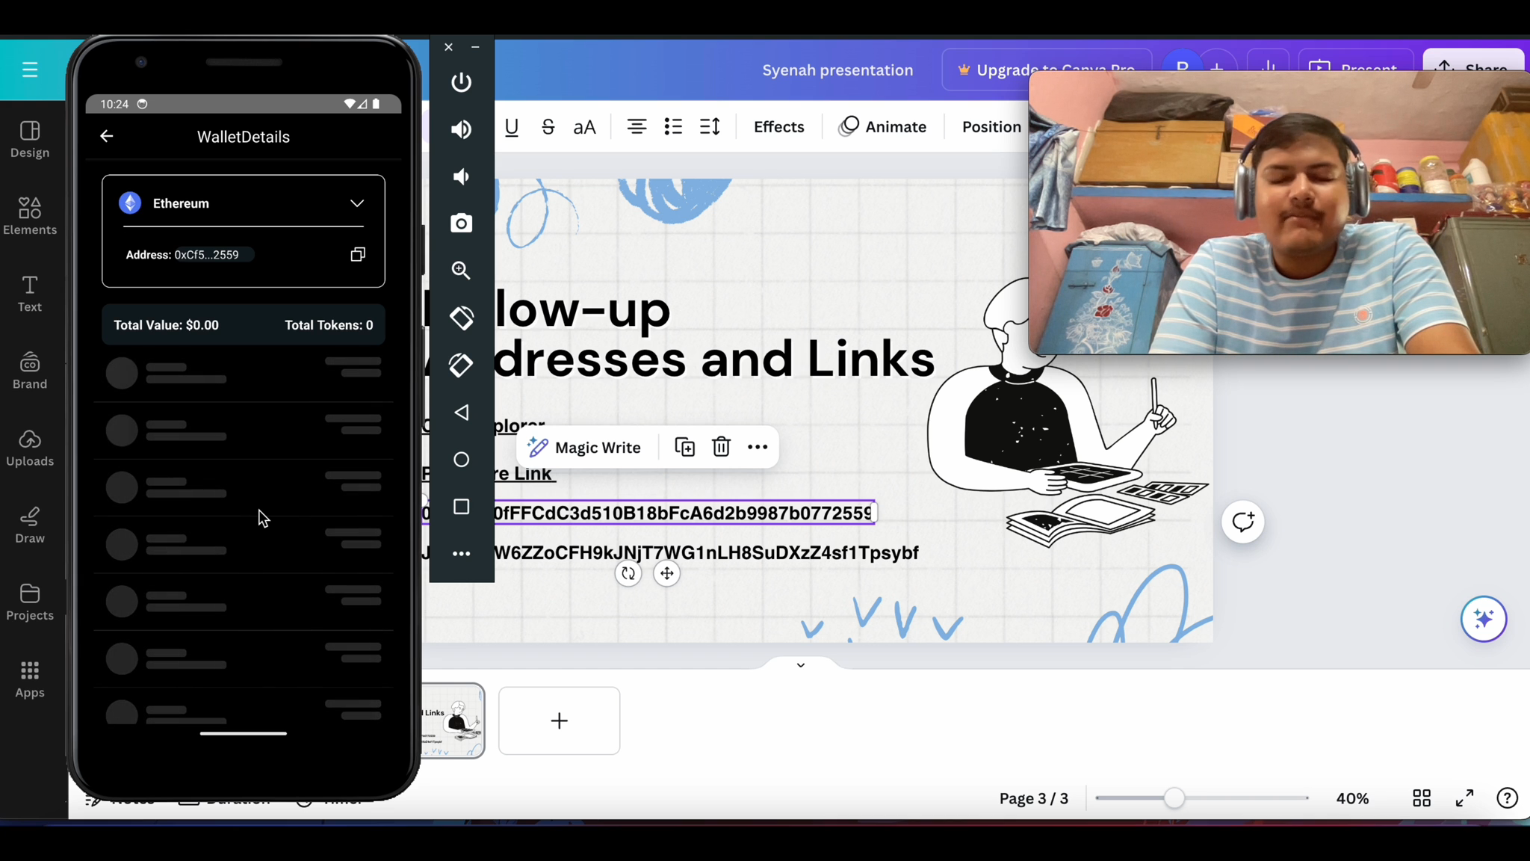1530x861 pixels.
Task: Open more options in floating toolbar
Action: (x=758, y=447)
